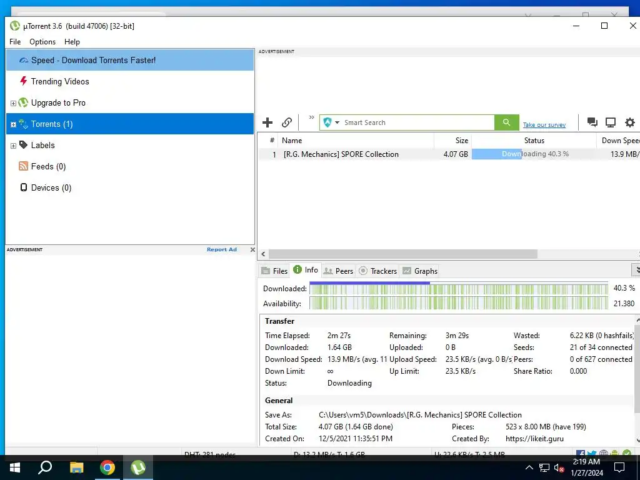Click the Report Ad link
This screenshot has width=640, height=480.
[222, 249]
